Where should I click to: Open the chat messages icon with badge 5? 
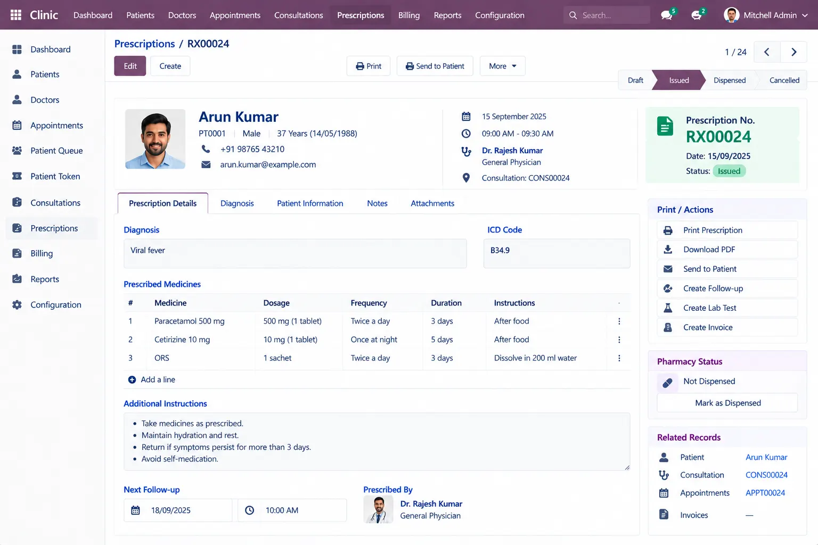[x=667, y=15]
